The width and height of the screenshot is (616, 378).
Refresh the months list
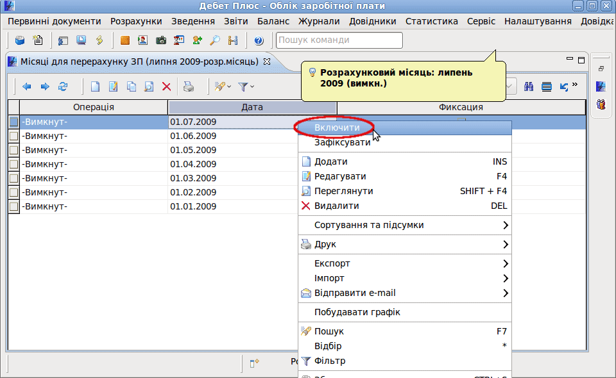[63, 86]
